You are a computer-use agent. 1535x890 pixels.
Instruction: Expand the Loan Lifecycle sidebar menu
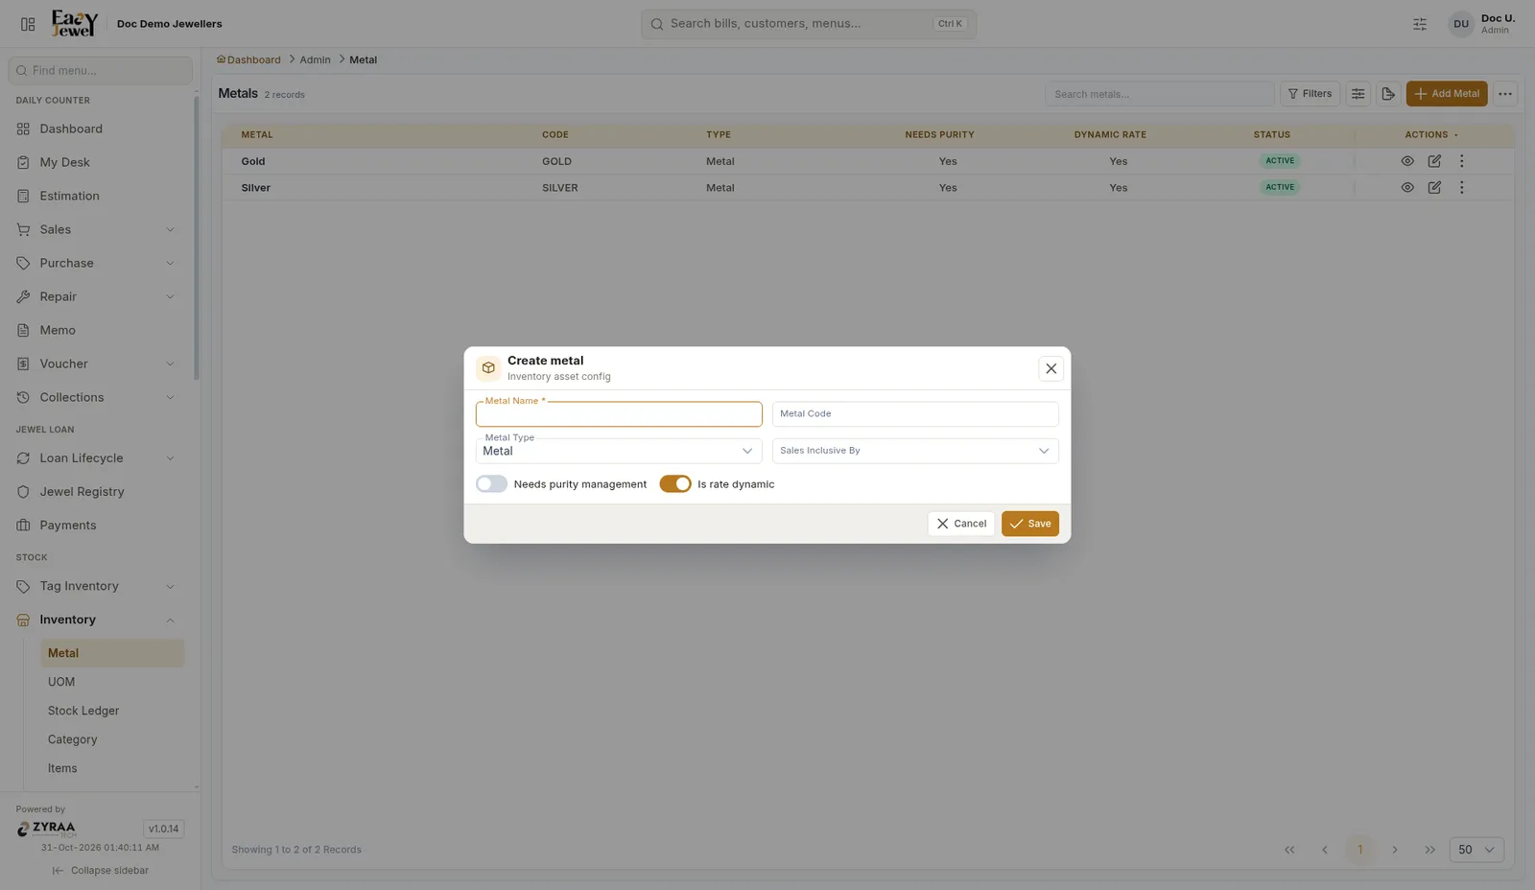click(96, 458)
